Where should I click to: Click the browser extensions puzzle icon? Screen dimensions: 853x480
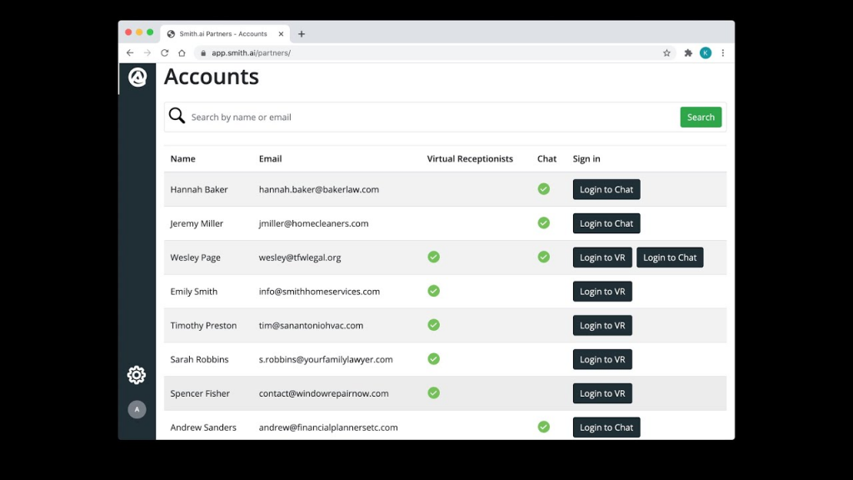687,52
